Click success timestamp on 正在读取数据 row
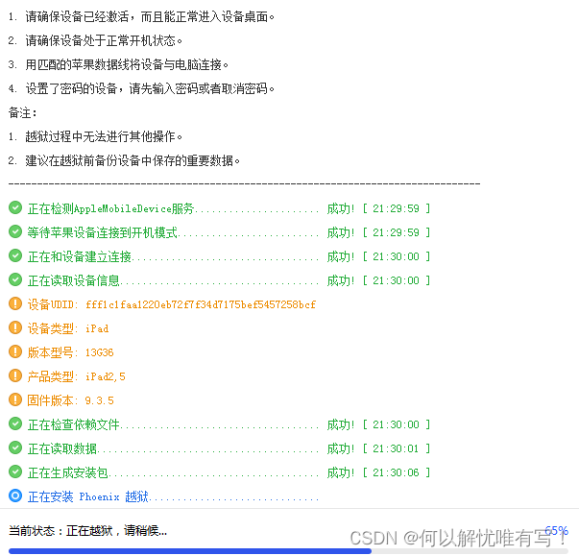The image size is (579, 556). (396, 448)
